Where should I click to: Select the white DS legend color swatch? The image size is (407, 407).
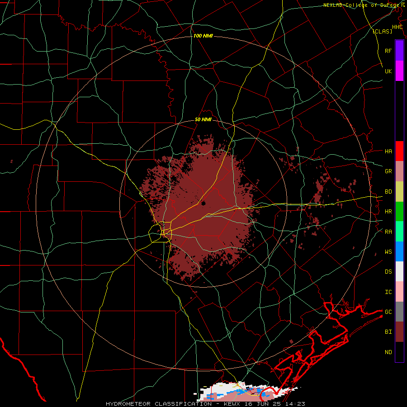pos(399,271)
